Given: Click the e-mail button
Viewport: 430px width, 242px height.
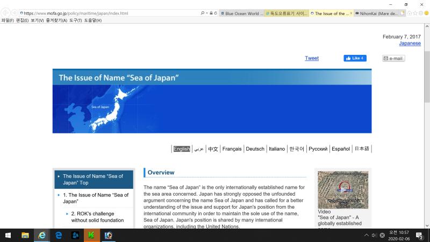Looking at the screenshot, I should pyautogui.click(x=393, y=58).
